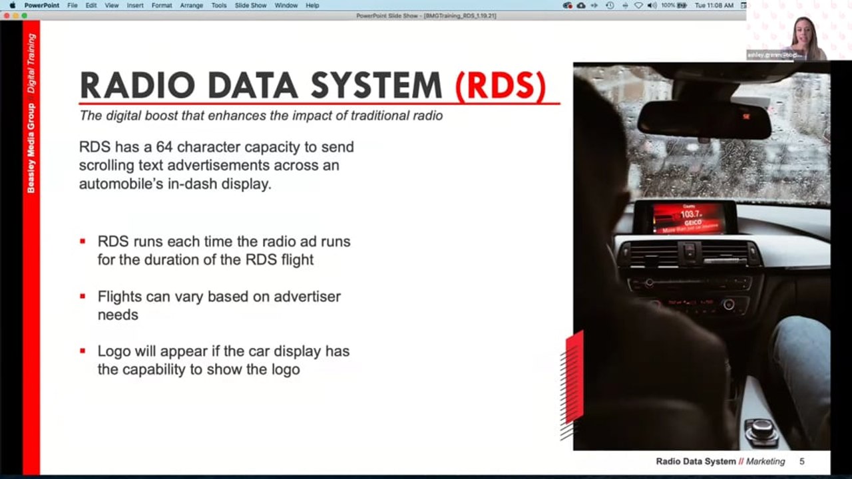This screenshot has height=479, width=852.
Task: Open the Tools menu
Action: click(219, 5)
